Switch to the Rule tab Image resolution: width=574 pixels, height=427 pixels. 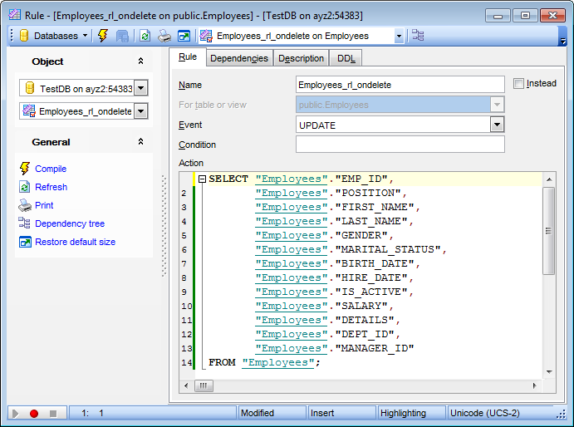click(x=188, y=57)
